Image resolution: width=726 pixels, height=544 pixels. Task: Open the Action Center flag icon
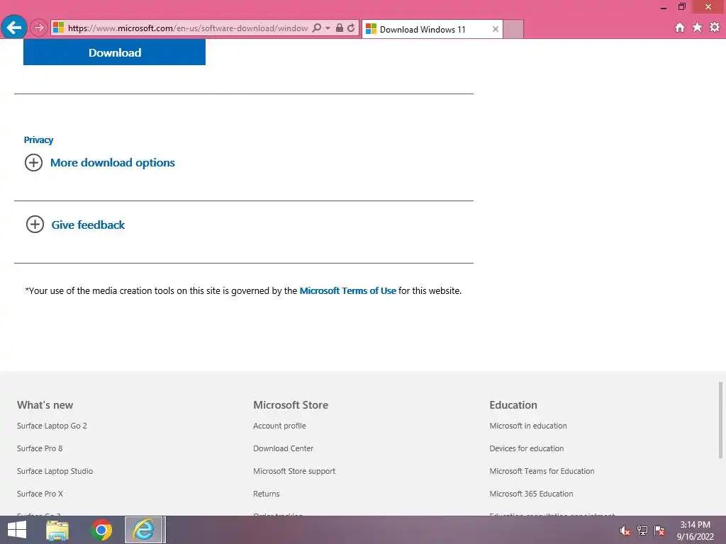pos(659,531)
